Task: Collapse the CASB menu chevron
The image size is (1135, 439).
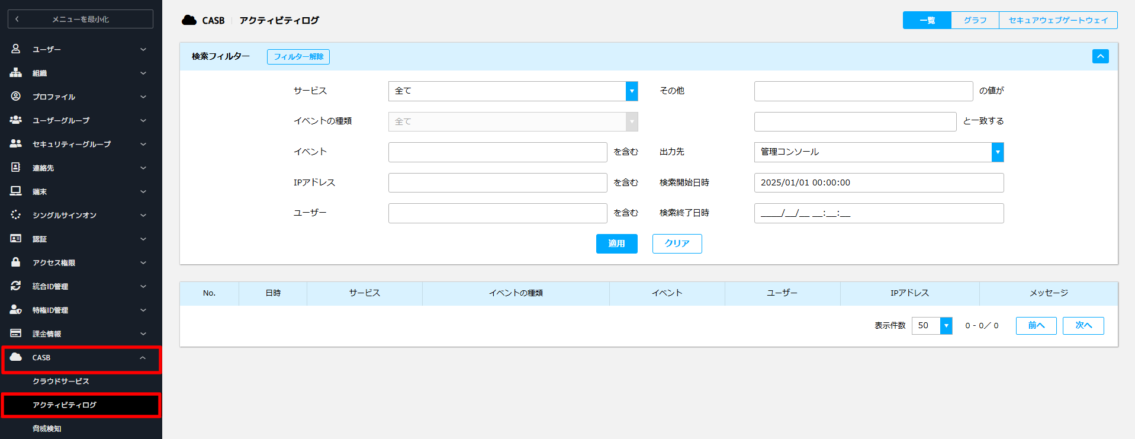Action: (x=143, y=357)
